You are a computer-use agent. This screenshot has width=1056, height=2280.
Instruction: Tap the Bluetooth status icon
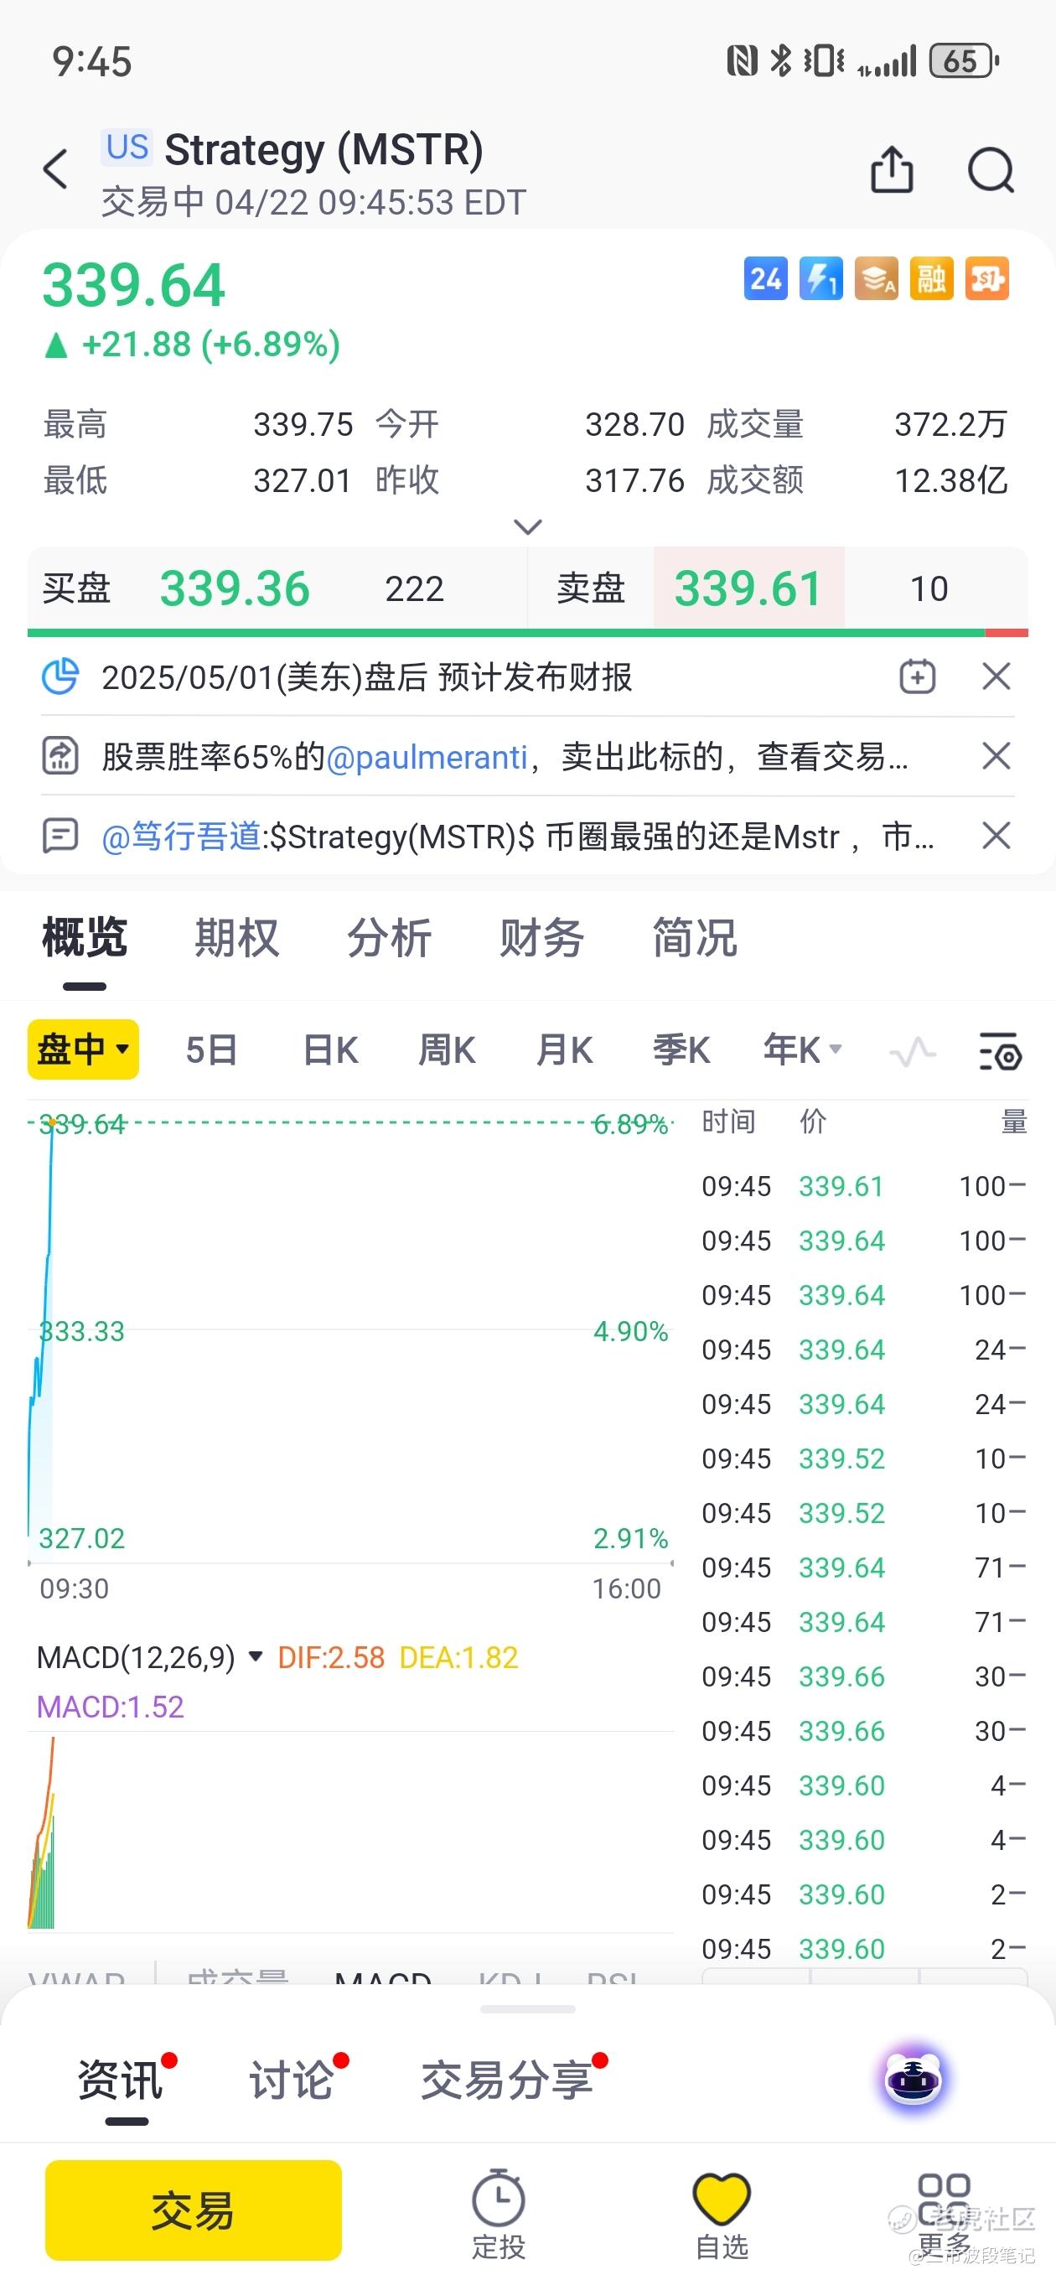(781, 61)
